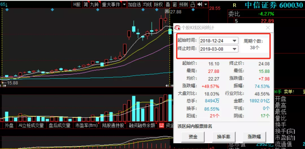This screenshot has height=149, width=305.
Task: Open the dropdown next to 重大事件
Action: (x=125, y=5)
